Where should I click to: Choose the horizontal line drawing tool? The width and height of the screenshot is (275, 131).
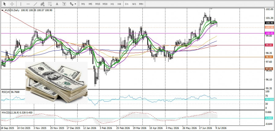(x=28, y=4)
